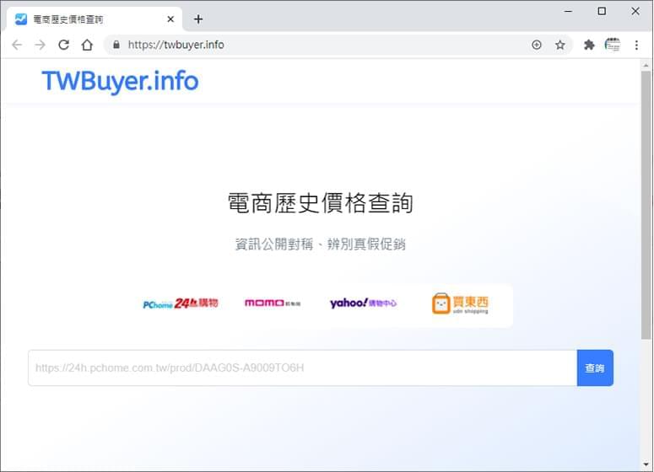Click the PChome 24h購物 logo

click(181, 303)
